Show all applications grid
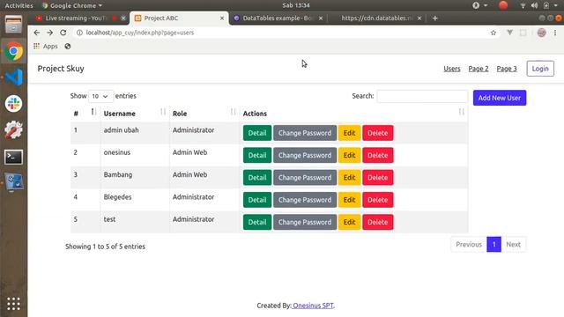The image size is (564, 317). click(14, 304)
